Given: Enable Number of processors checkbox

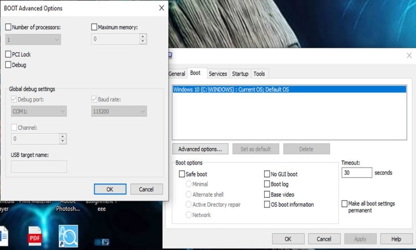Looking at the screenshot, I should 8,27.
